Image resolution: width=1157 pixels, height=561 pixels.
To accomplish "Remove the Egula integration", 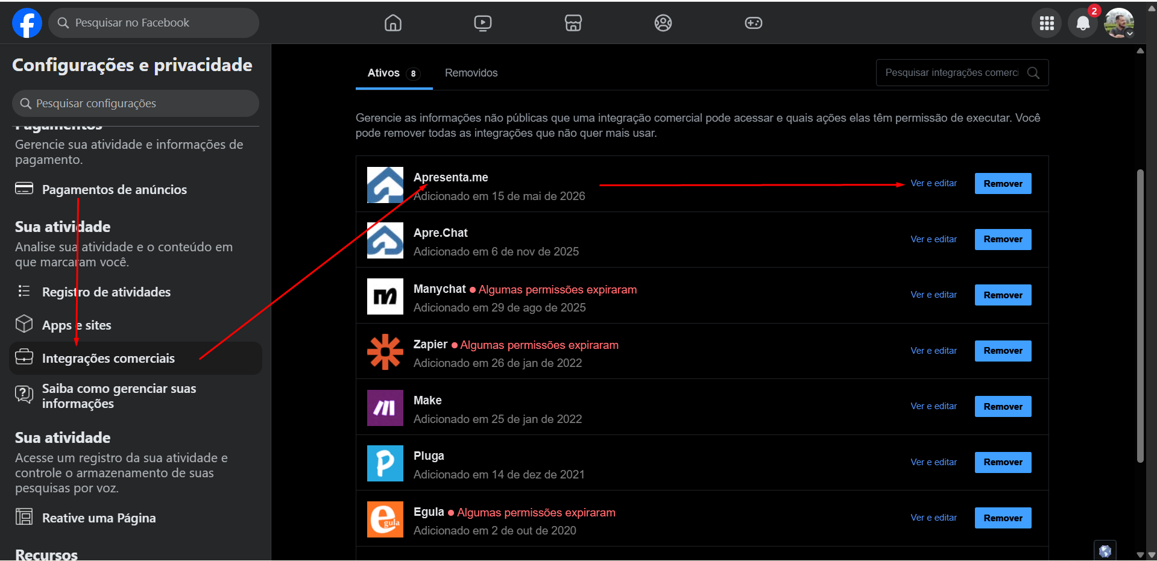I will tap(1003, 518).
